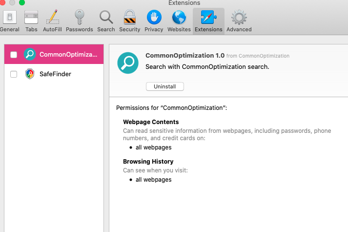Screen dimensions: 348x232
Task: Uninstall the CommonOptimization extension
Action: [x=165, y=86]
